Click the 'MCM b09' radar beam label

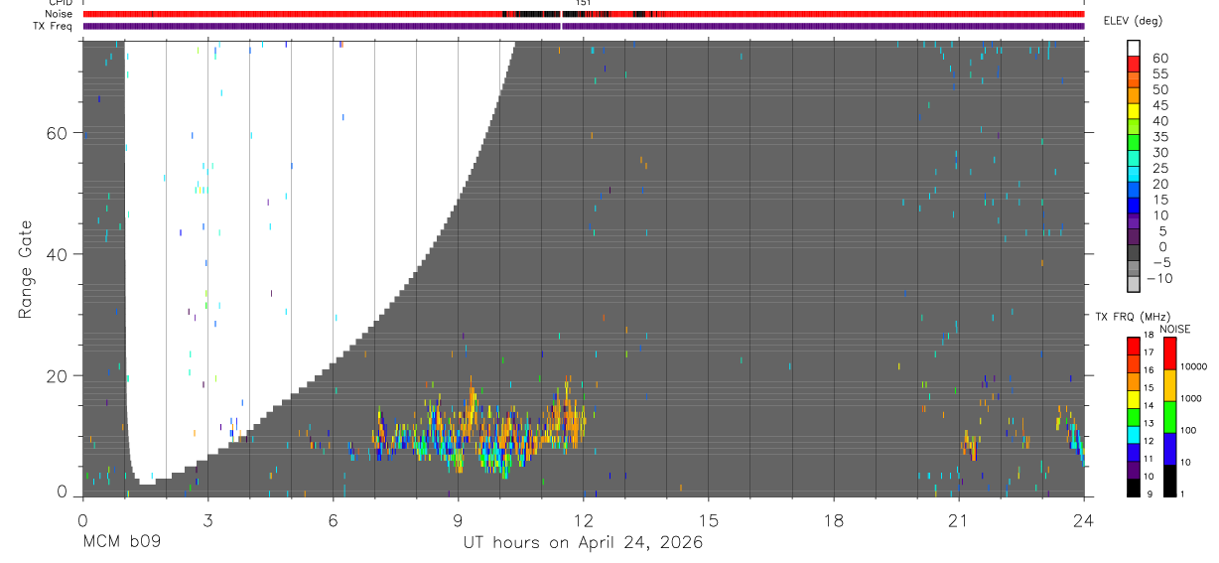(x=121, y=543)
